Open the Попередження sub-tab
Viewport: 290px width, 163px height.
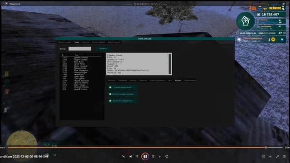click(189, 81)
